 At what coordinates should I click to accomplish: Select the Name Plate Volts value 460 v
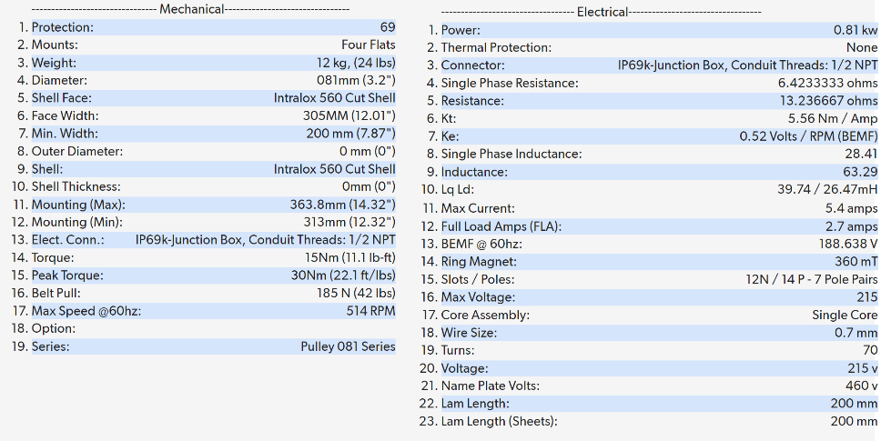[862, 386]
